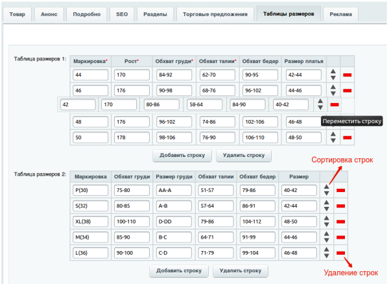The image size is (389, 286).
Task: Click the red delete icon for row 46
Action: 347,90
